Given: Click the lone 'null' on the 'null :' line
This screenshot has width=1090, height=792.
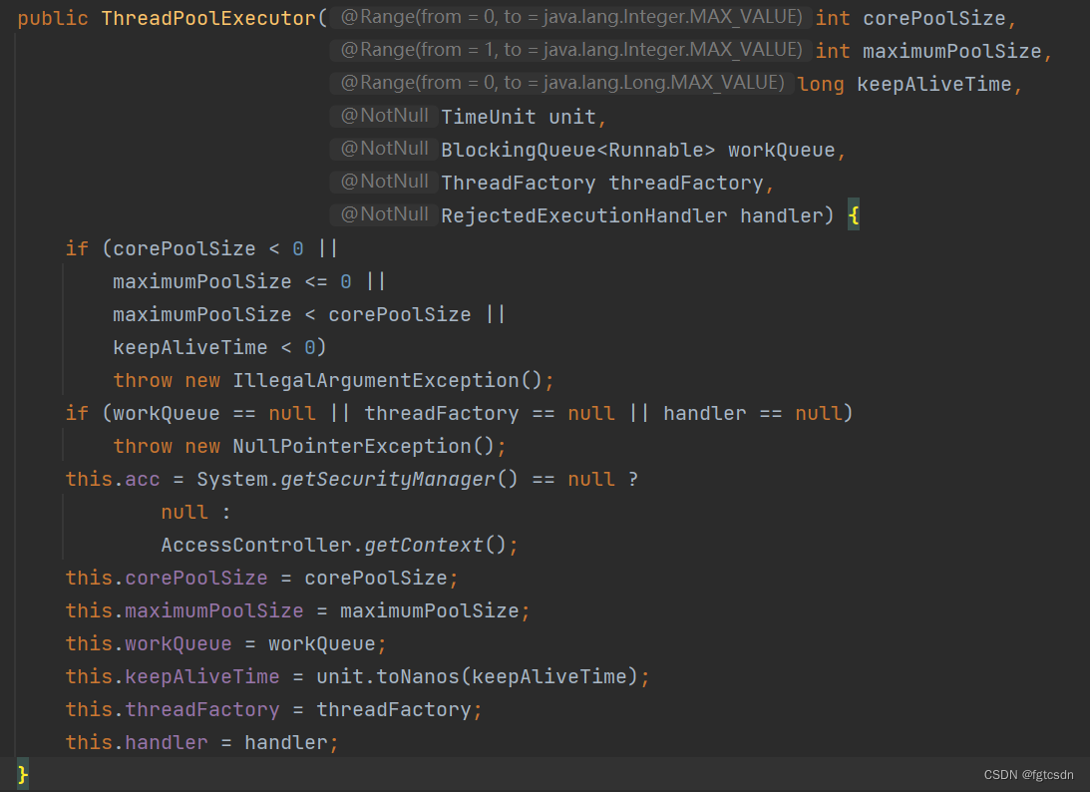Looking at the screenshot, I should (x=184, y=513).
